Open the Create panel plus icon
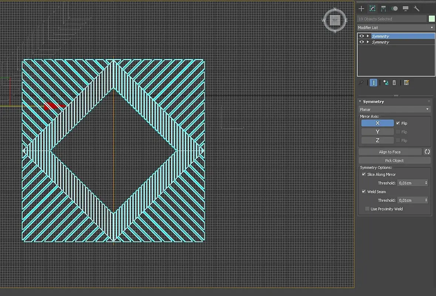 coord(361,8)
